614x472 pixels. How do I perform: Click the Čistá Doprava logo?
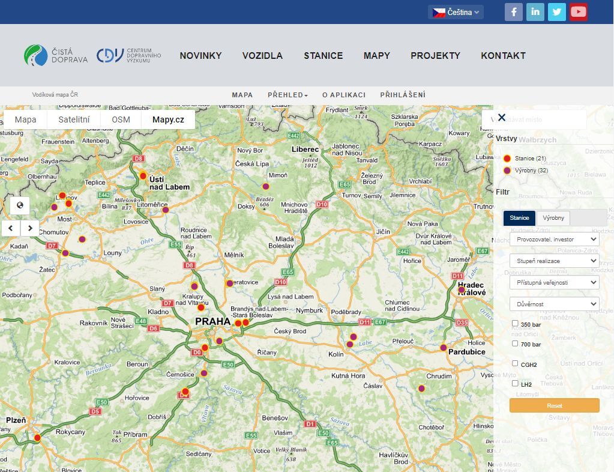coord(56,55)
